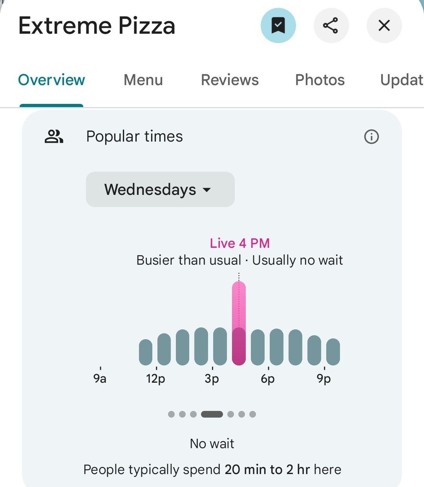Stay on the Overview tab
Viewport: 424px width, 487px height.
tap(51, 80)
